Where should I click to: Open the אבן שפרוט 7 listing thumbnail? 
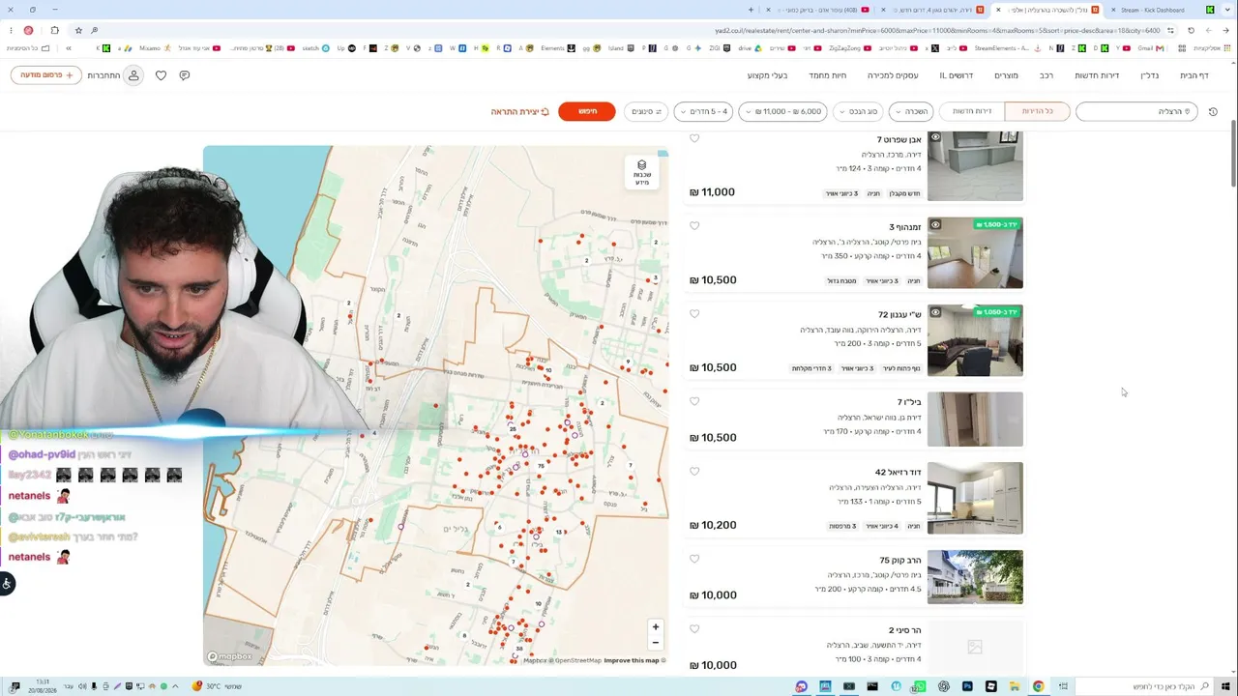[975, 165]
